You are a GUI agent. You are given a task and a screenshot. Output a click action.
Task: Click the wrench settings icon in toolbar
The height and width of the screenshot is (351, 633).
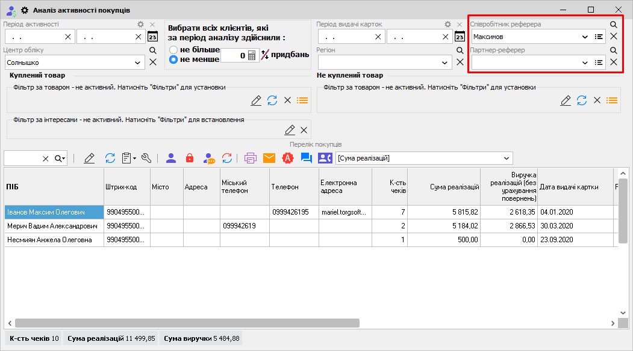pyautogui.click(x=146, y=158)
